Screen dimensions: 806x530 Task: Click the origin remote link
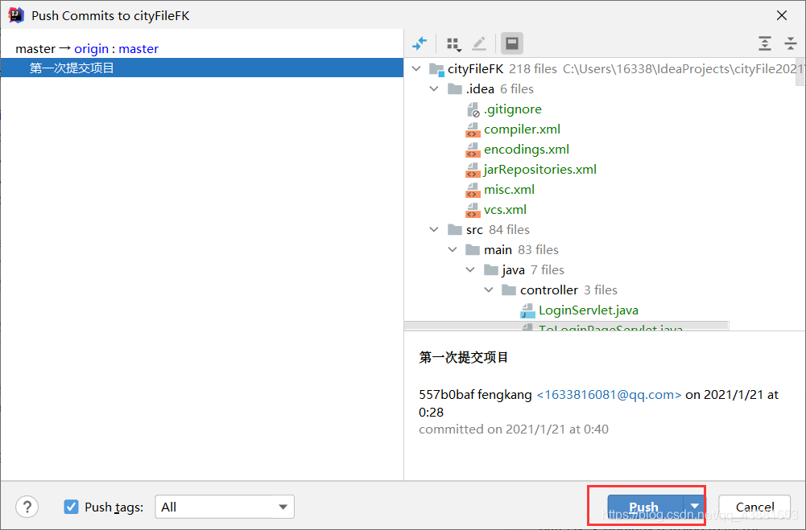click(x=92, y=49)
